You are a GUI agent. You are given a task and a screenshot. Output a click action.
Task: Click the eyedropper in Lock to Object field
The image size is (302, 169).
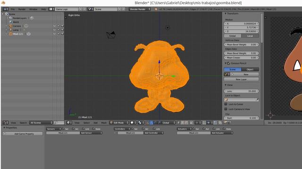(x=257, y=100)
